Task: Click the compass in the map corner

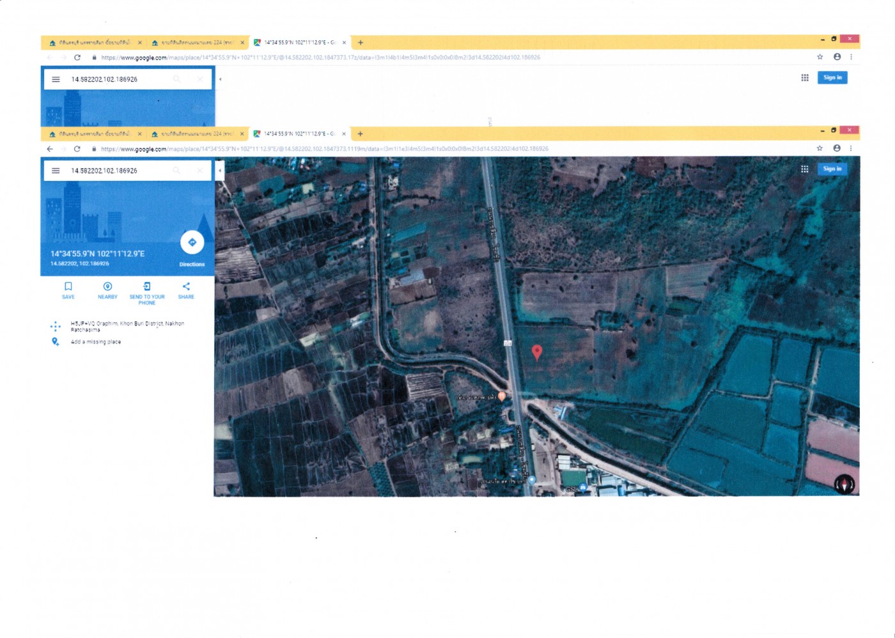Action: point(844,484)
